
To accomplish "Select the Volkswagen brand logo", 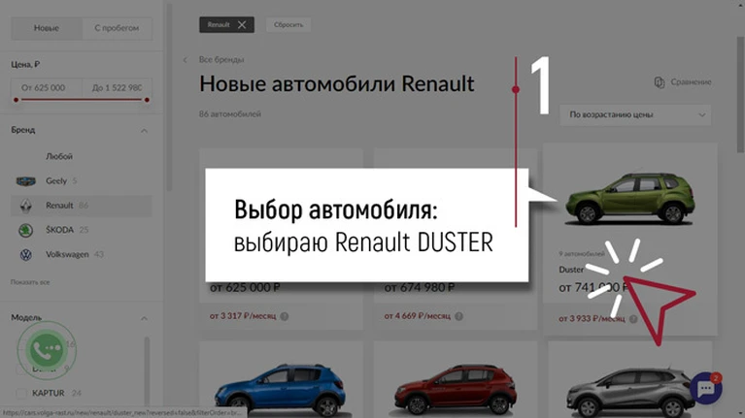I will pyautogui.click(x=25, y=255).
